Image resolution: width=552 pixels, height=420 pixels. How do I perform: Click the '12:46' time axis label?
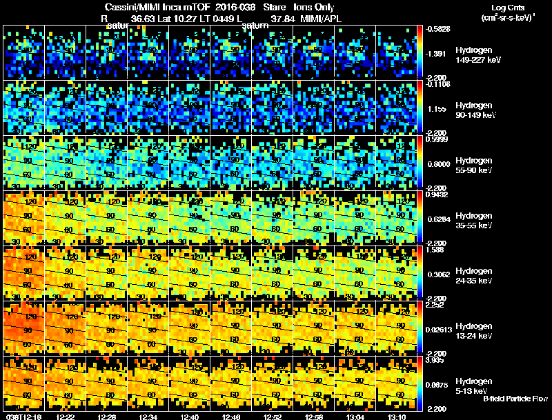pyautogui.click(x=231, y=417)
